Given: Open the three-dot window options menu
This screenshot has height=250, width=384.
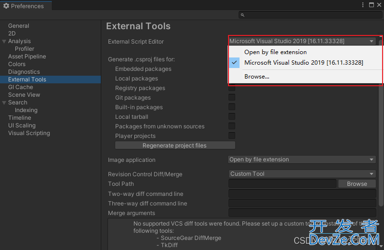Looking at the screenshot, I should [363, 5].
